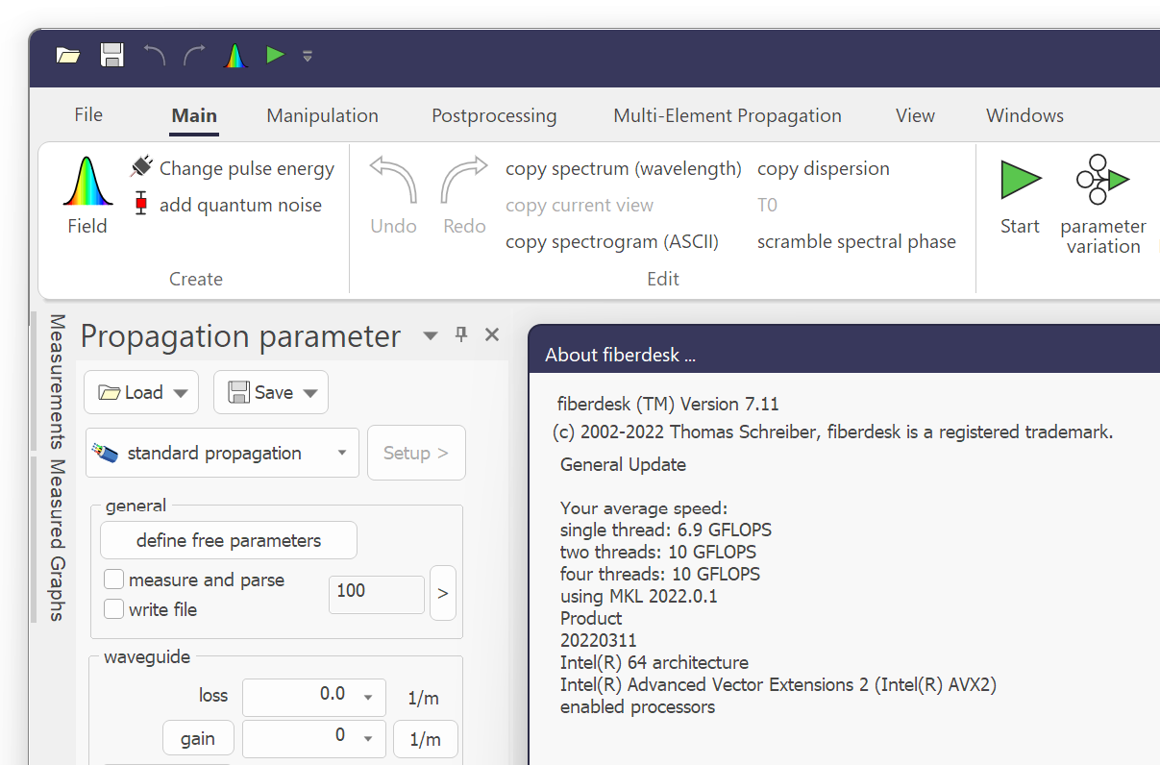The height and width of the screenshot is (765, 1160).
Task: Redo via quick access toolbar arrow
Action: pos(194,56)
